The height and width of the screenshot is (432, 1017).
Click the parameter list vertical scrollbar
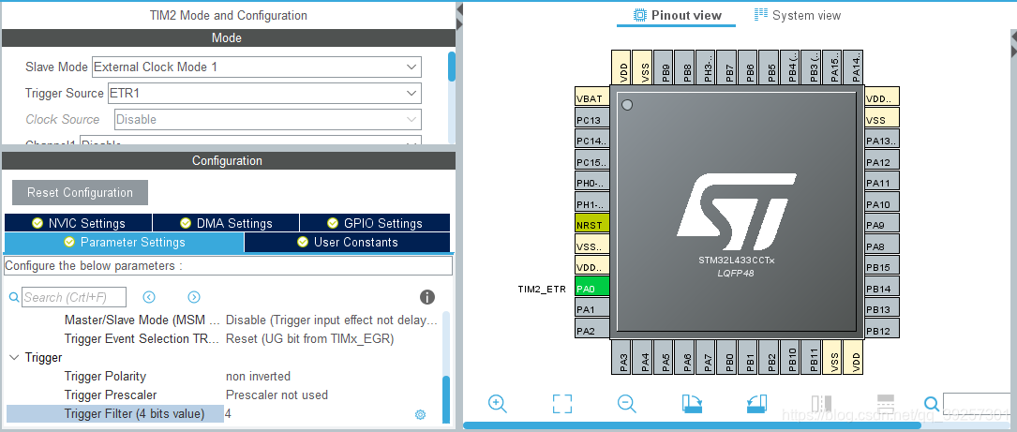pyautogui.click(x=446, y=399)
